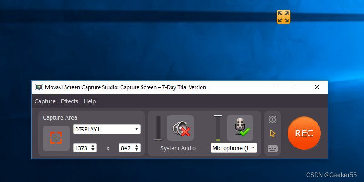Increase the capture width 1373 stepper
This screenshot has height=182, width=364.
coord(93,146)
